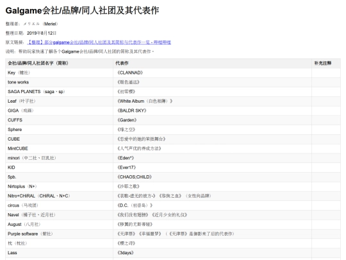Viewport: 346px width, 260px height.
Task: Click the date 2019年8月12日
Action: (42, 33)
